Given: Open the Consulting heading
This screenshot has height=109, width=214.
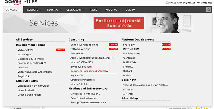Looking at the screenshot, I should 76,40.
